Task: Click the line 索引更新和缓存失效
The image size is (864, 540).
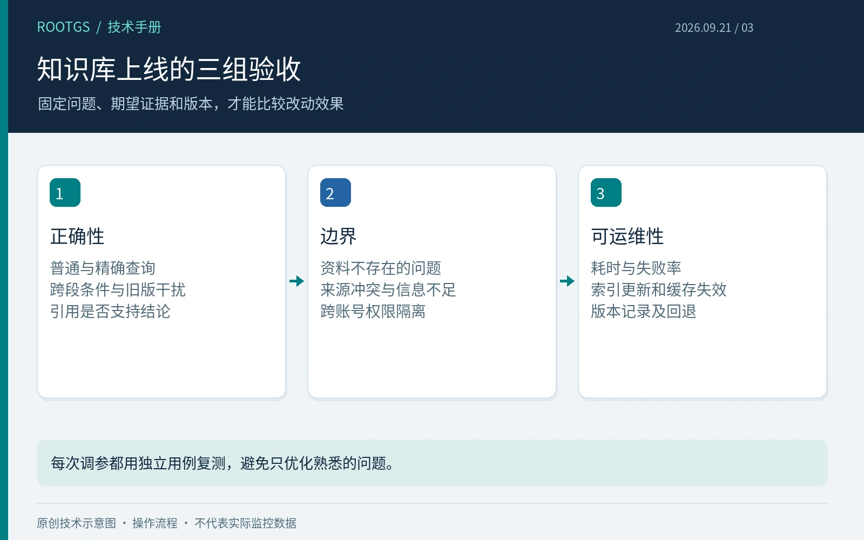Action: click(659, 289)
